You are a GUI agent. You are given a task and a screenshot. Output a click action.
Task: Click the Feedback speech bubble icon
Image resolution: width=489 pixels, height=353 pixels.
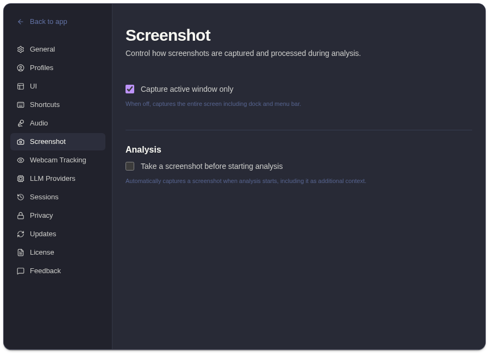(21, 270)
